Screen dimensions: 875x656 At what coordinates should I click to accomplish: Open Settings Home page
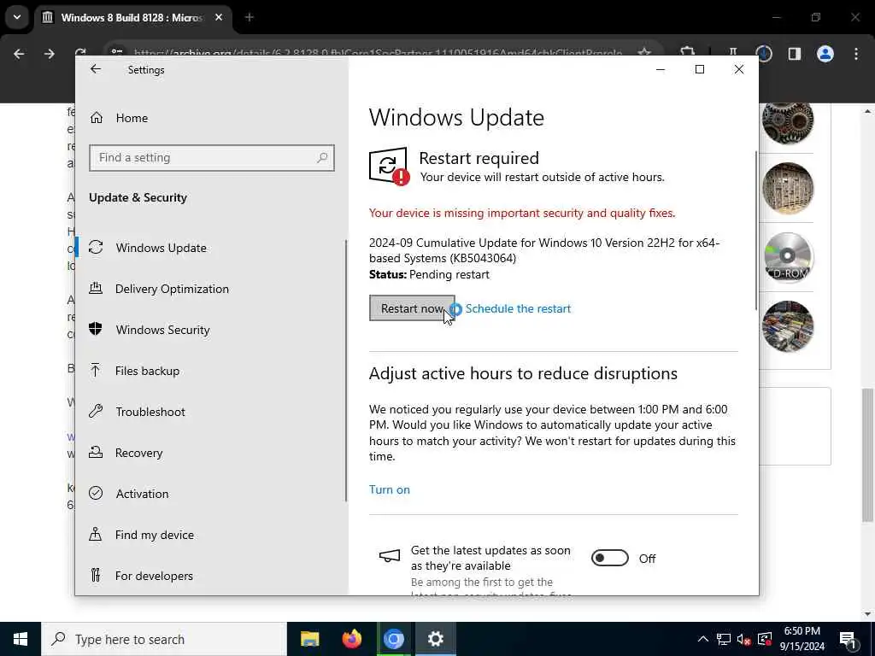132,118
